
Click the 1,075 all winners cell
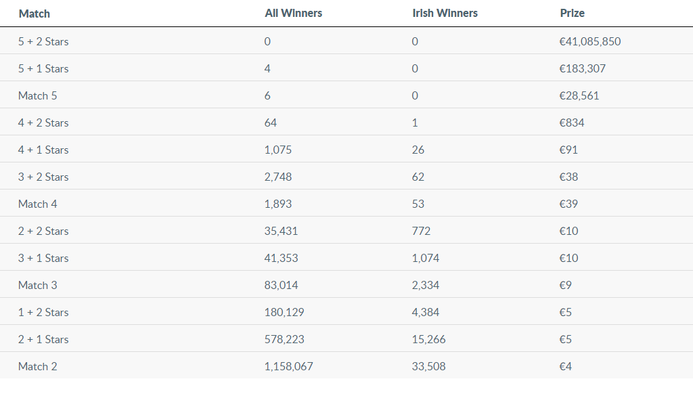(x=278, y=150)
